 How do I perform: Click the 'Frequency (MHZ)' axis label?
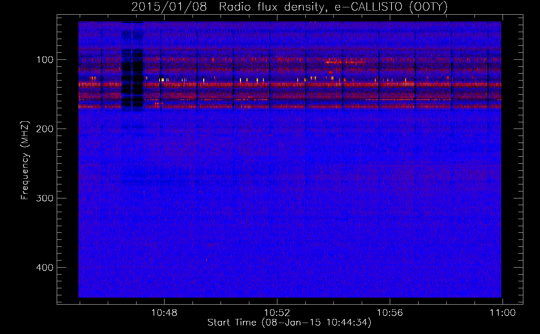pyautogui.click(x=25, y=160)
